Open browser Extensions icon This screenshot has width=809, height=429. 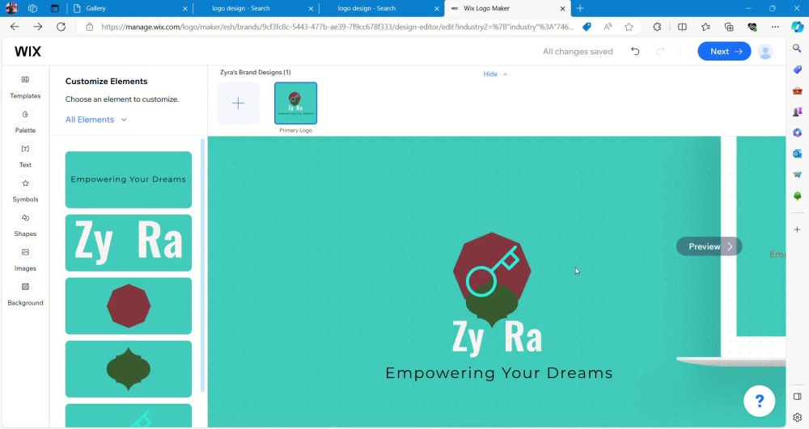pyautogui.click(x=657, y=27)
